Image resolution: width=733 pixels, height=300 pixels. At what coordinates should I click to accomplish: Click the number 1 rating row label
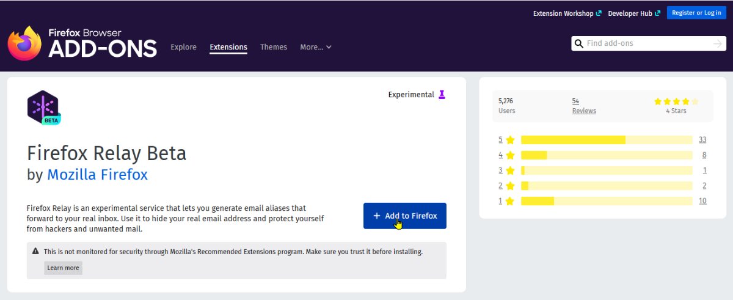click(500, 201)
